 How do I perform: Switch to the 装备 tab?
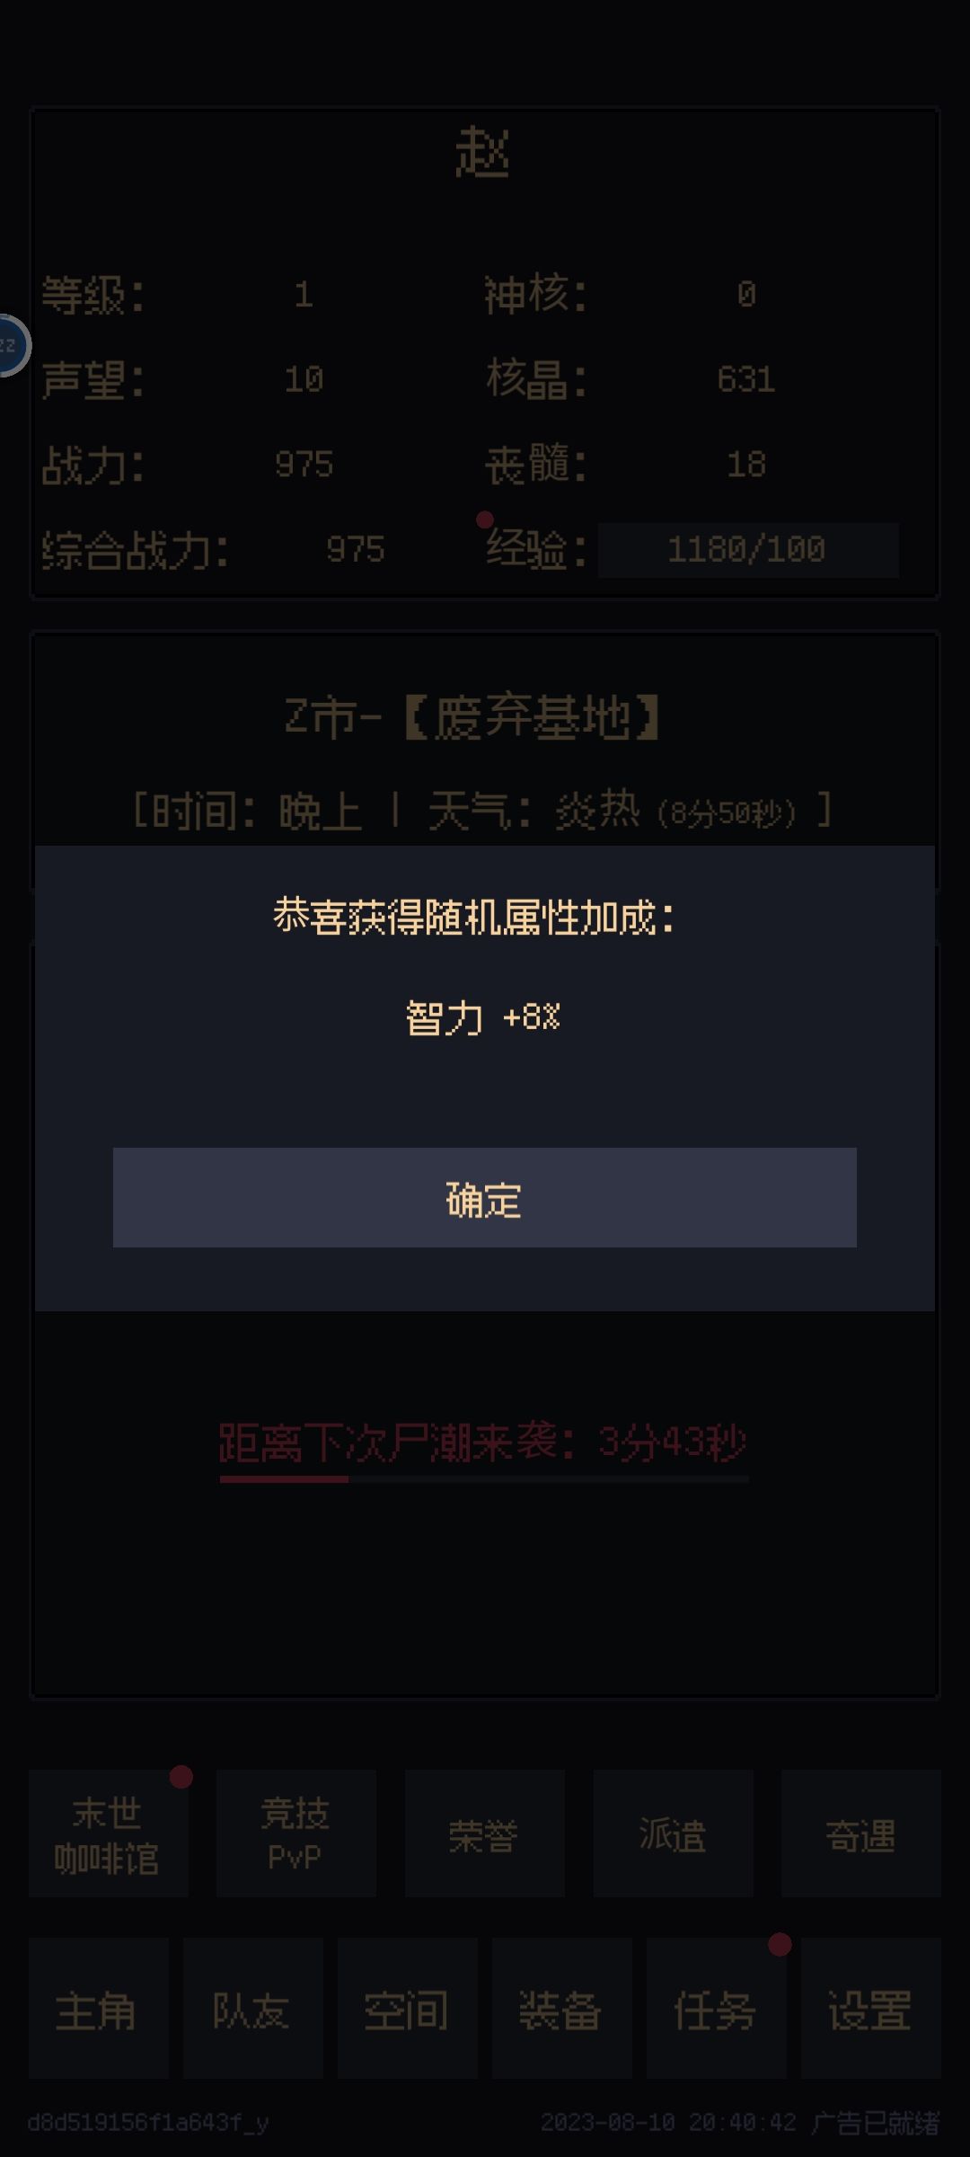tap(561, 2011)
